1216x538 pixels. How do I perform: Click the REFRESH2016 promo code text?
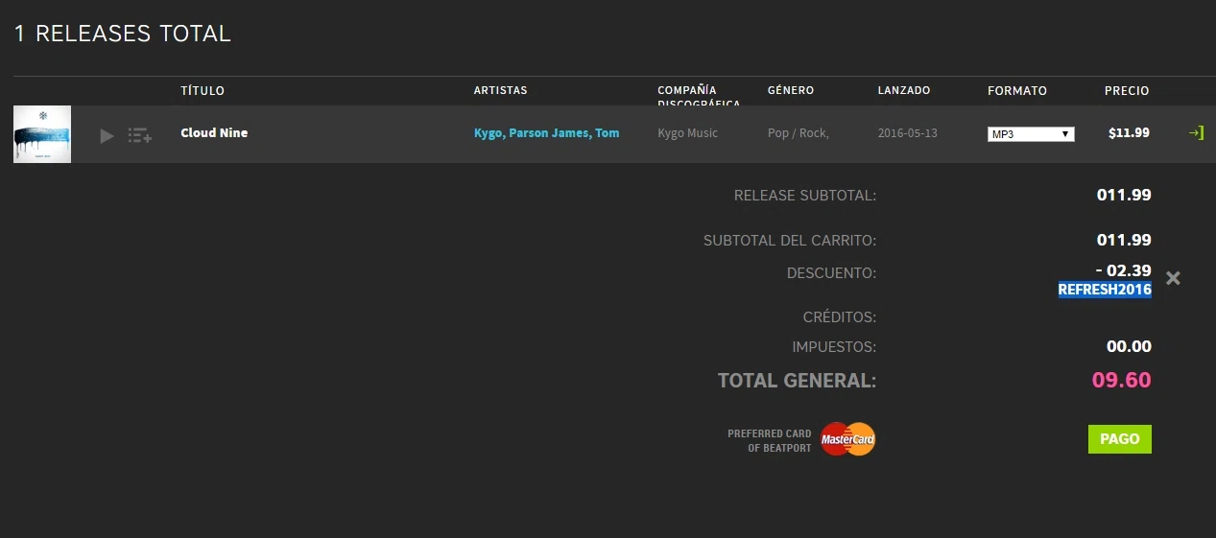tap(1105, 290)
